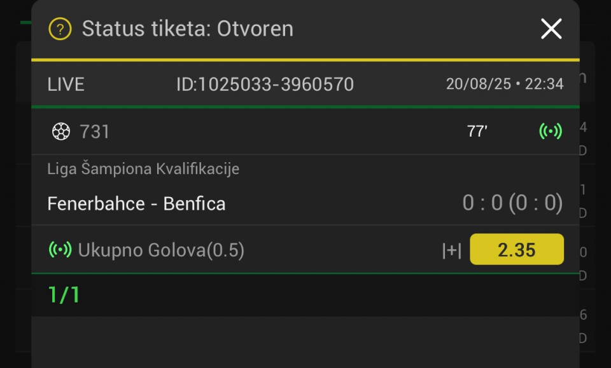Click the 77' match minute indicator
The width and height of the screenshot is (611, 368).
[x=477, y=132]
